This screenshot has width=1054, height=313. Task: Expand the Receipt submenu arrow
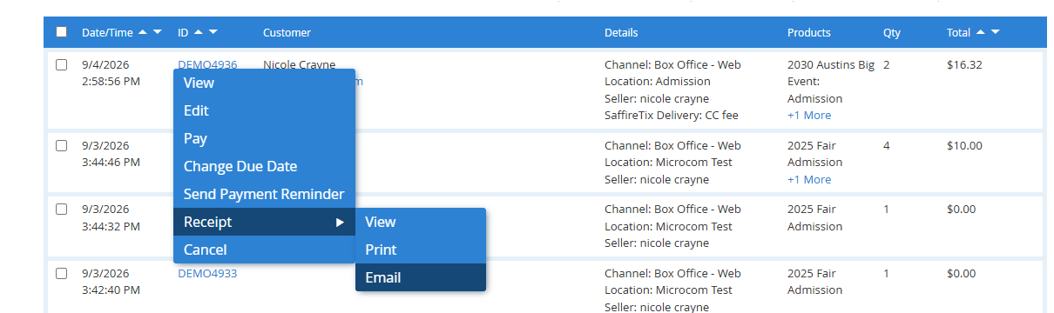tap(340, 223)
